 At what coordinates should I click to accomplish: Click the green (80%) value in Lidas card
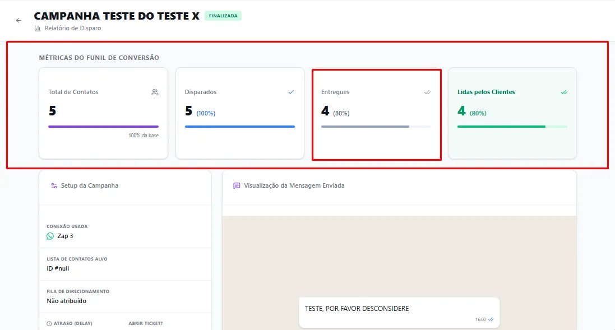(478, 113)
